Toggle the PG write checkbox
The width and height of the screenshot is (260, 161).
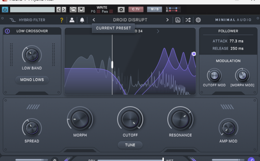tap(98, 11)
